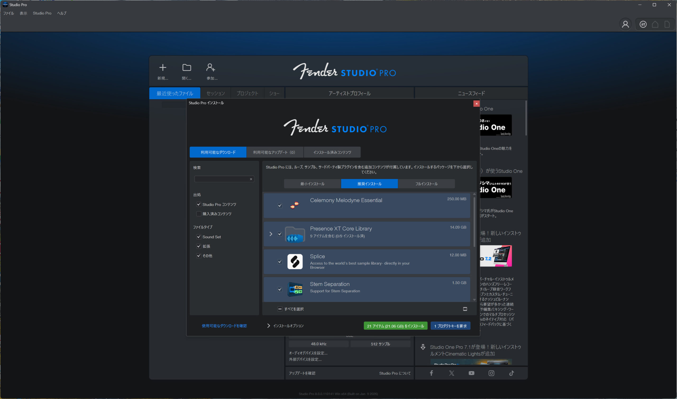Click the list view toggle icon beside すべてを選択
The width and height of the screenshot is (677, 399).
pos(465,309)
